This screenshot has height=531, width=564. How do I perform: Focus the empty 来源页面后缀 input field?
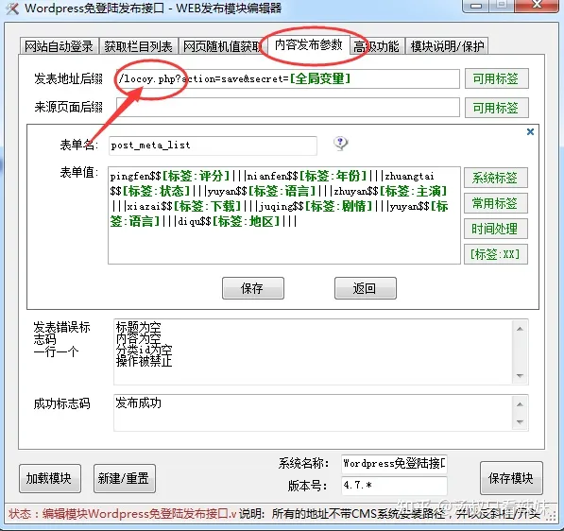point(288,107)
